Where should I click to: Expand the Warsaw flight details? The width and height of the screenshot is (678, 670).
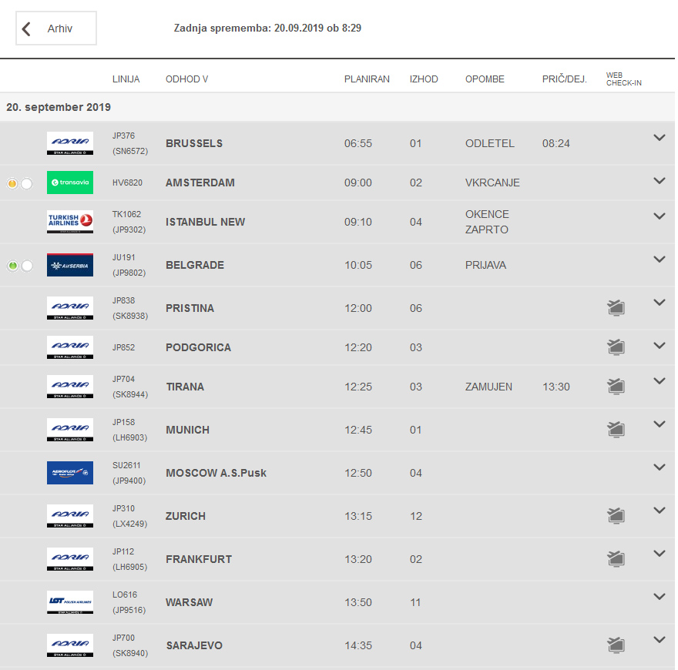659,597
